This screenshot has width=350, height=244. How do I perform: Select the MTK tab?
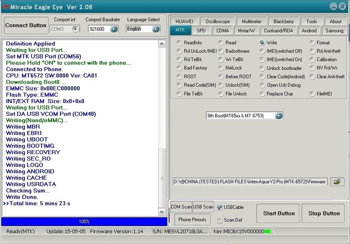point(180,30)
